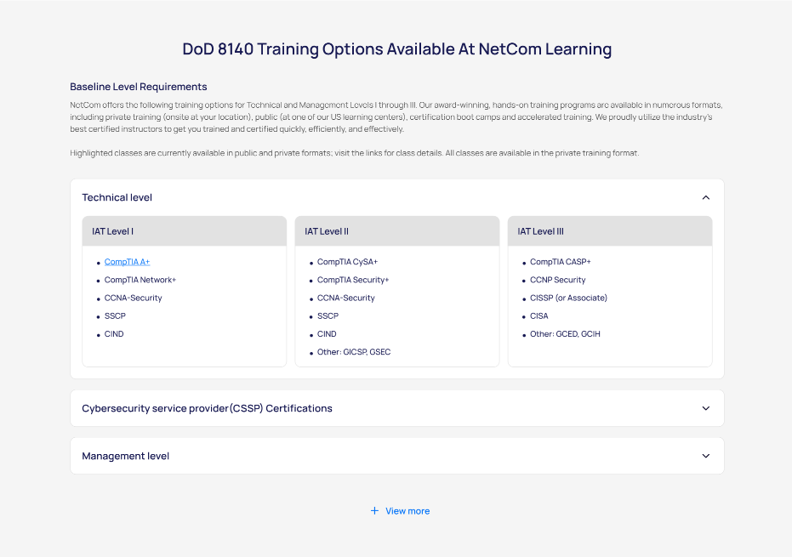Expand the Management level chevron

(705, 456)
